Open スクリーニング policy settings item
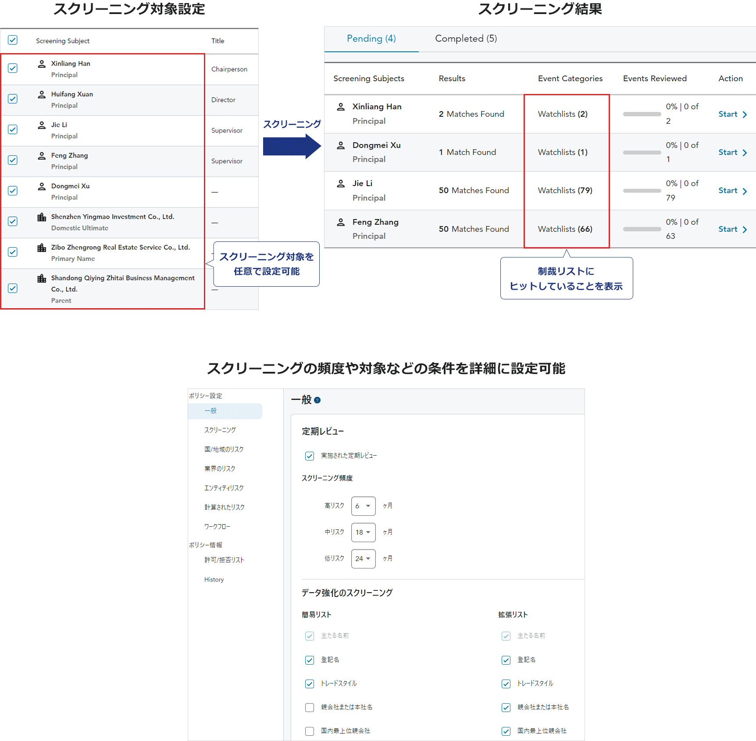Image resolution: width=756 pixels, height=741 pixels. click(220, 430)
